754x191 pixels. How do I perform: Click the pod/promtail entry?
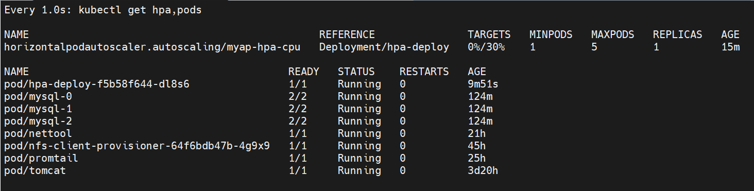point(41,158)
